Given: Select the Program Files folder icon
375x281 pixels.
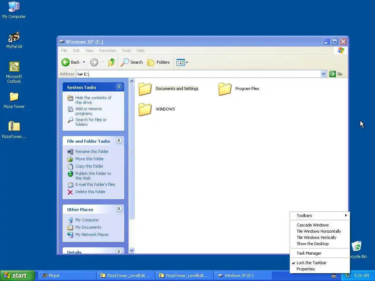Looking at the screenshot, I should [225, 89].
